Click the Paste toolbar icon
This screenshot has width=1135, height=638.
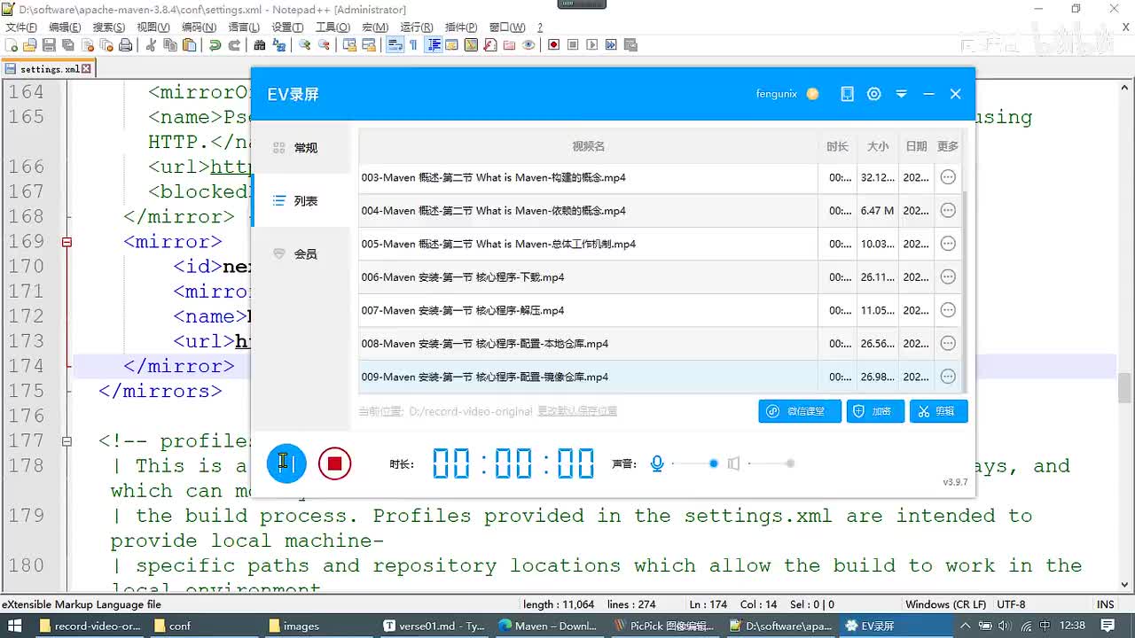(x=189, y=45)
